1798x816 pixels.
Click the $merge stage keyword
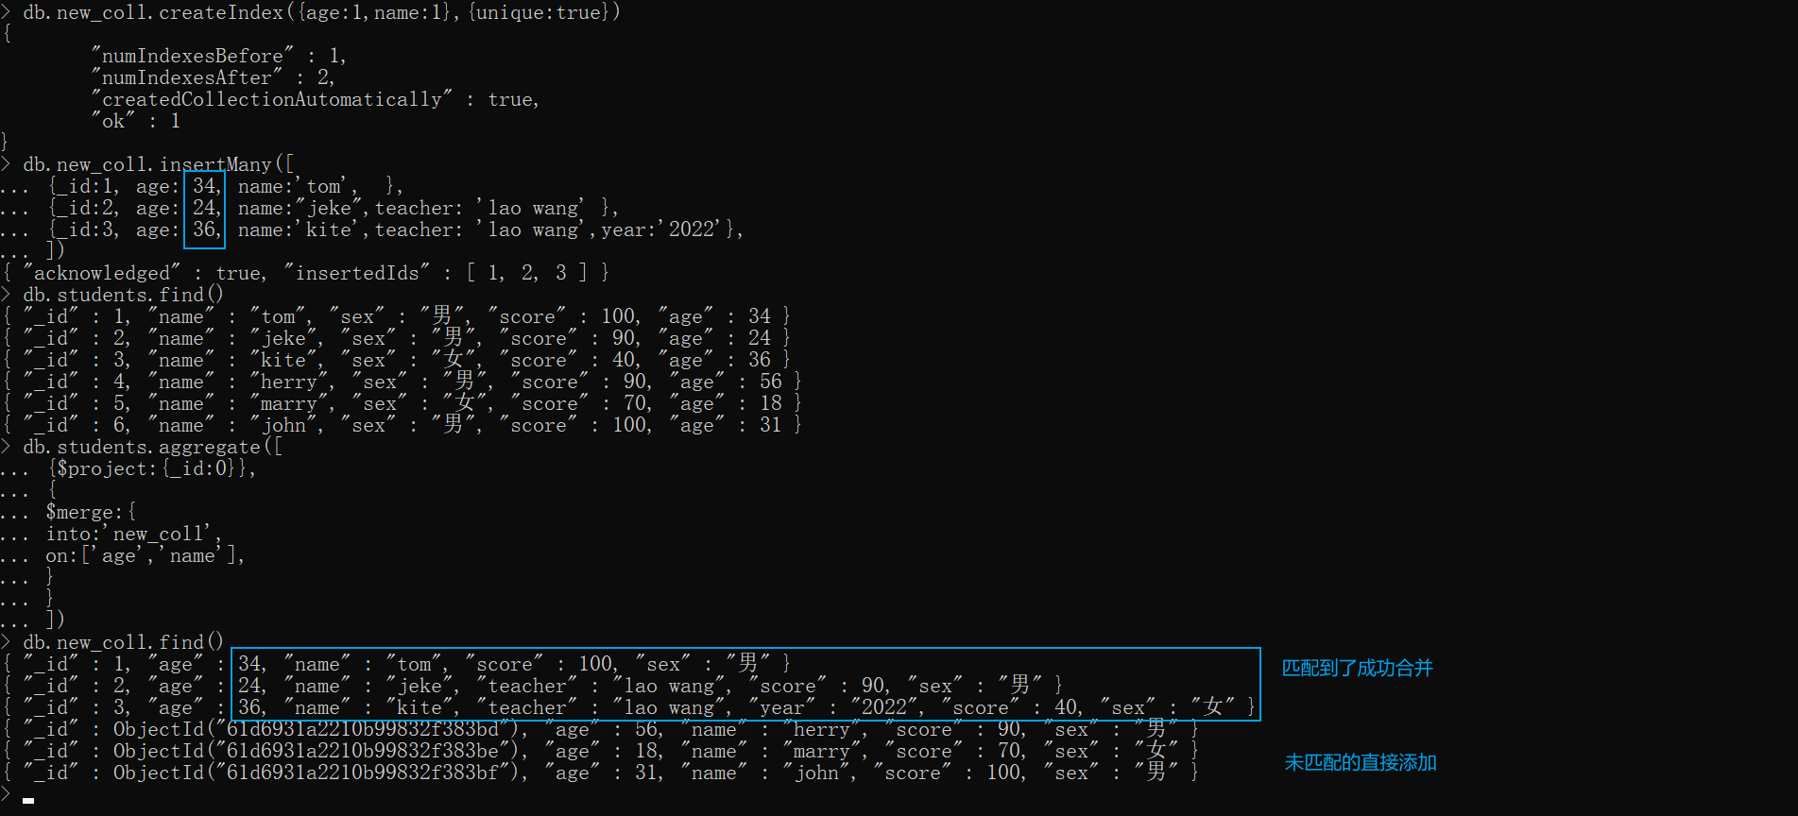[x=85, y=512]
